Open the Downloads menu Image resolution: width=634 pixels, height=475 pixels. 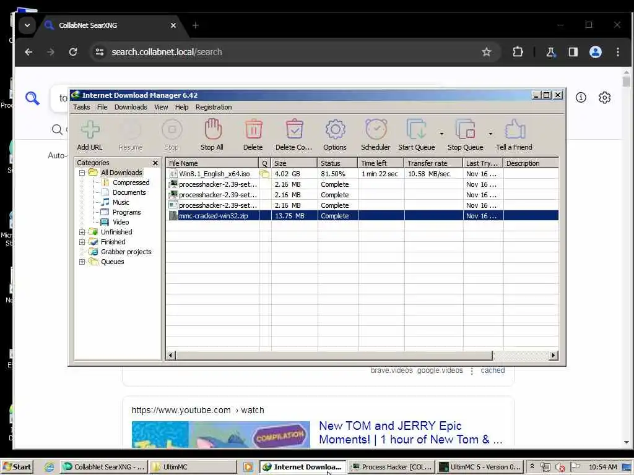(x=131, y=107)
